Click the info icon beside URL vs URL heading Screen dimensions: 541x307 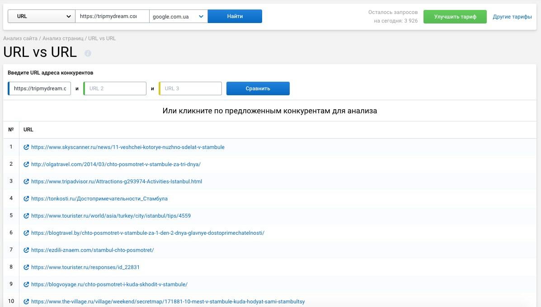coord(88,53)
